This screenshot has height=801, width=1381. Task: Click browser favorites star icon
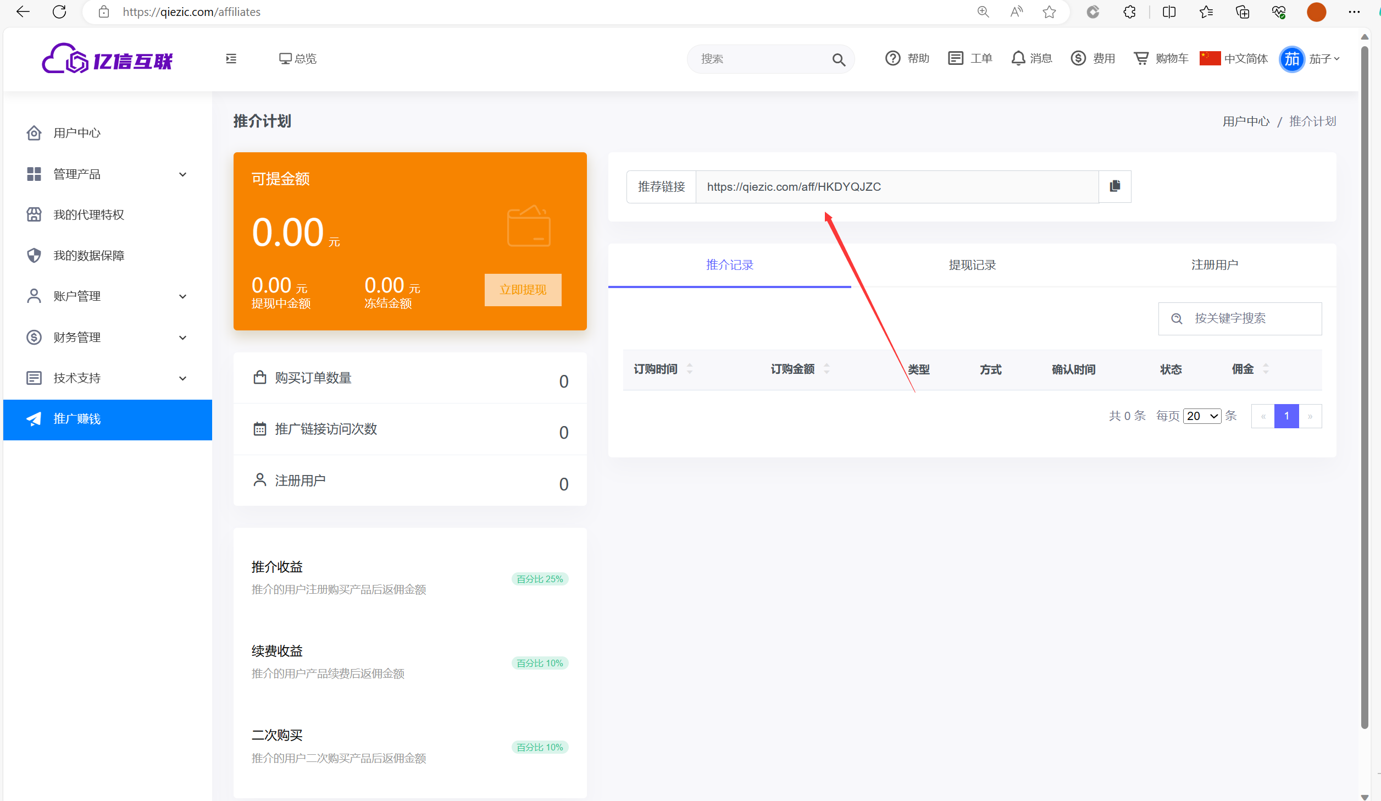tap(1049, 12)
